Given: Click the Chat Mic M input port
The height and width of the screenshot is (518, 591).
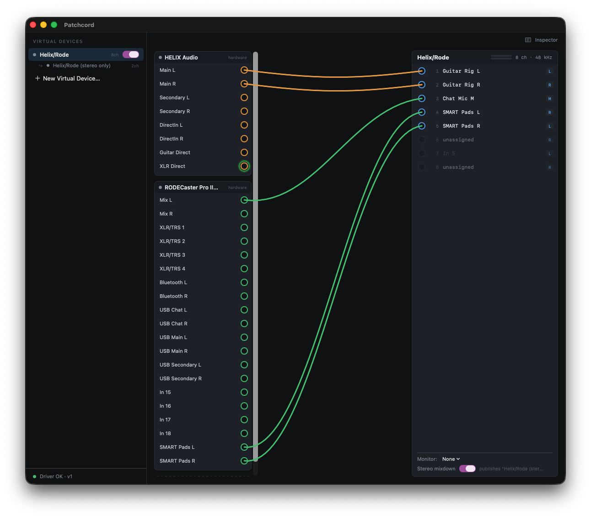Looking at the screenshot, I should click(x=422, y=98).
